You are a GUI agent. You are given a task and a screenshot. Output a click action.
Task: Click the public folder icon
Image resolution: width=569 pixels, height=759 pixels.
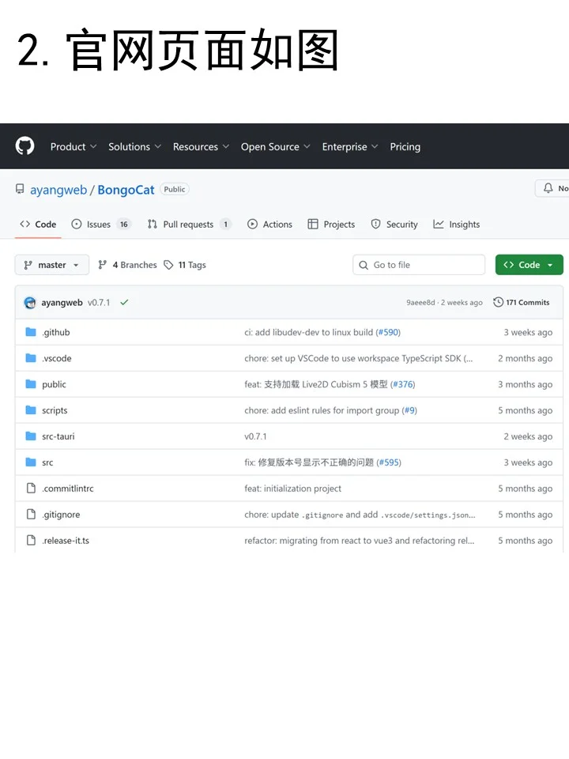[31, 384]
